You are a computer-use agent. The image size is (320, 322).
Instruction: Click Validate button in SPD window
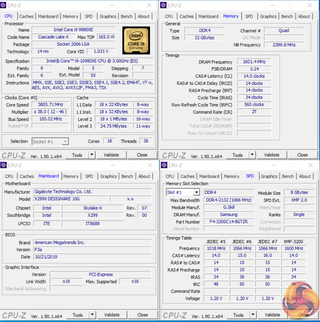click(273, 315)
